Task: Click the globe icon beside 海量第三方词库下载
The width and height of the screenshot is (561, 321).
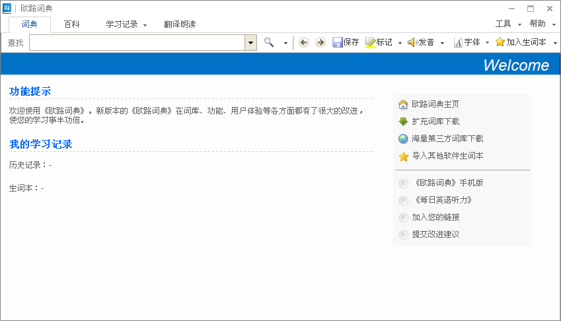Action: tap(403, 139)
